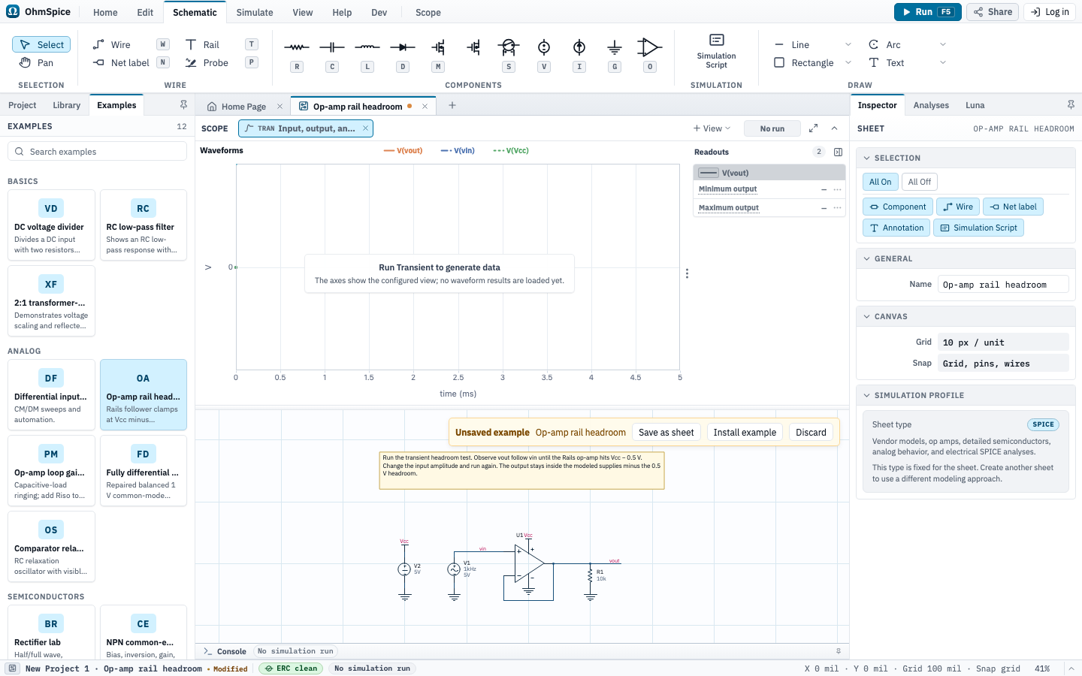This screenshot has width=1082, height=676.
Task: Pin the Inspector panel
Action: pyautogui.click(x=1071, y=105)
